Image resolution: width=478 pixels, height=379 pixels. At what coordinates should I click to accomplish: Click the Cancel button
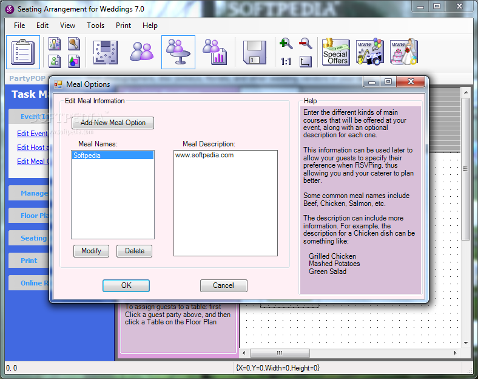[223, 285]
